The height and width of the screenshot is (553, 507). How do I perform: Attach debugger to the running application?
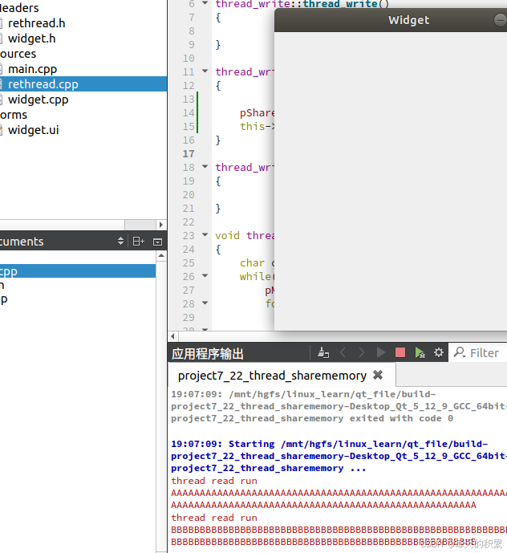[420, 352]
